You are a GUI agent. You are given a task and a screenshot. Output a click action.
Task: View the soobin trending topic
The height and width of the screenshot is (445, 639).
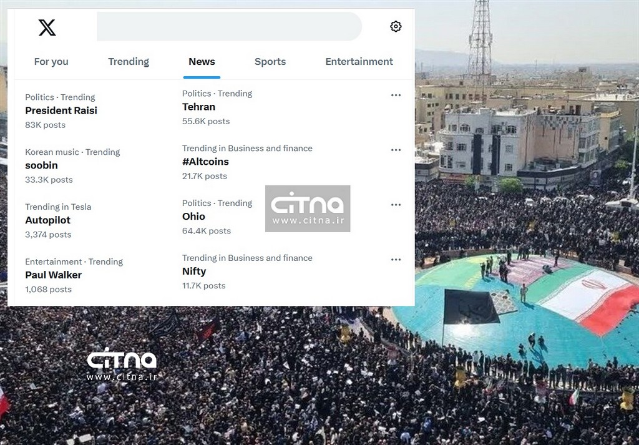41,165
